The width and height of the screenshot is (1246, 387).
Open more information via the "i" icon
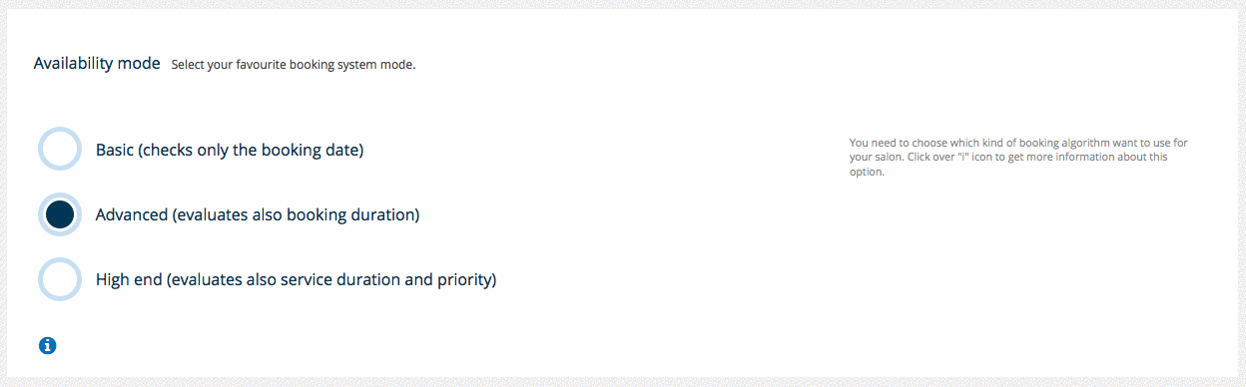tap(47, 346)
